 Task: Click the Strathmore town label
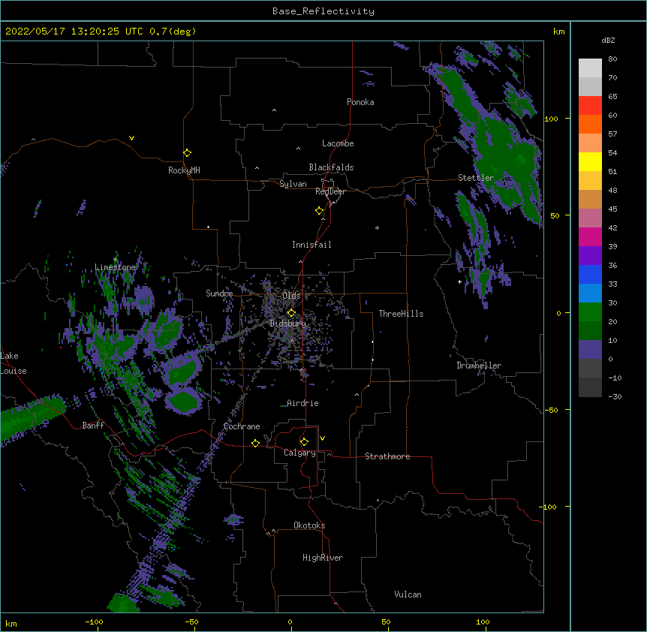[387, 456]
